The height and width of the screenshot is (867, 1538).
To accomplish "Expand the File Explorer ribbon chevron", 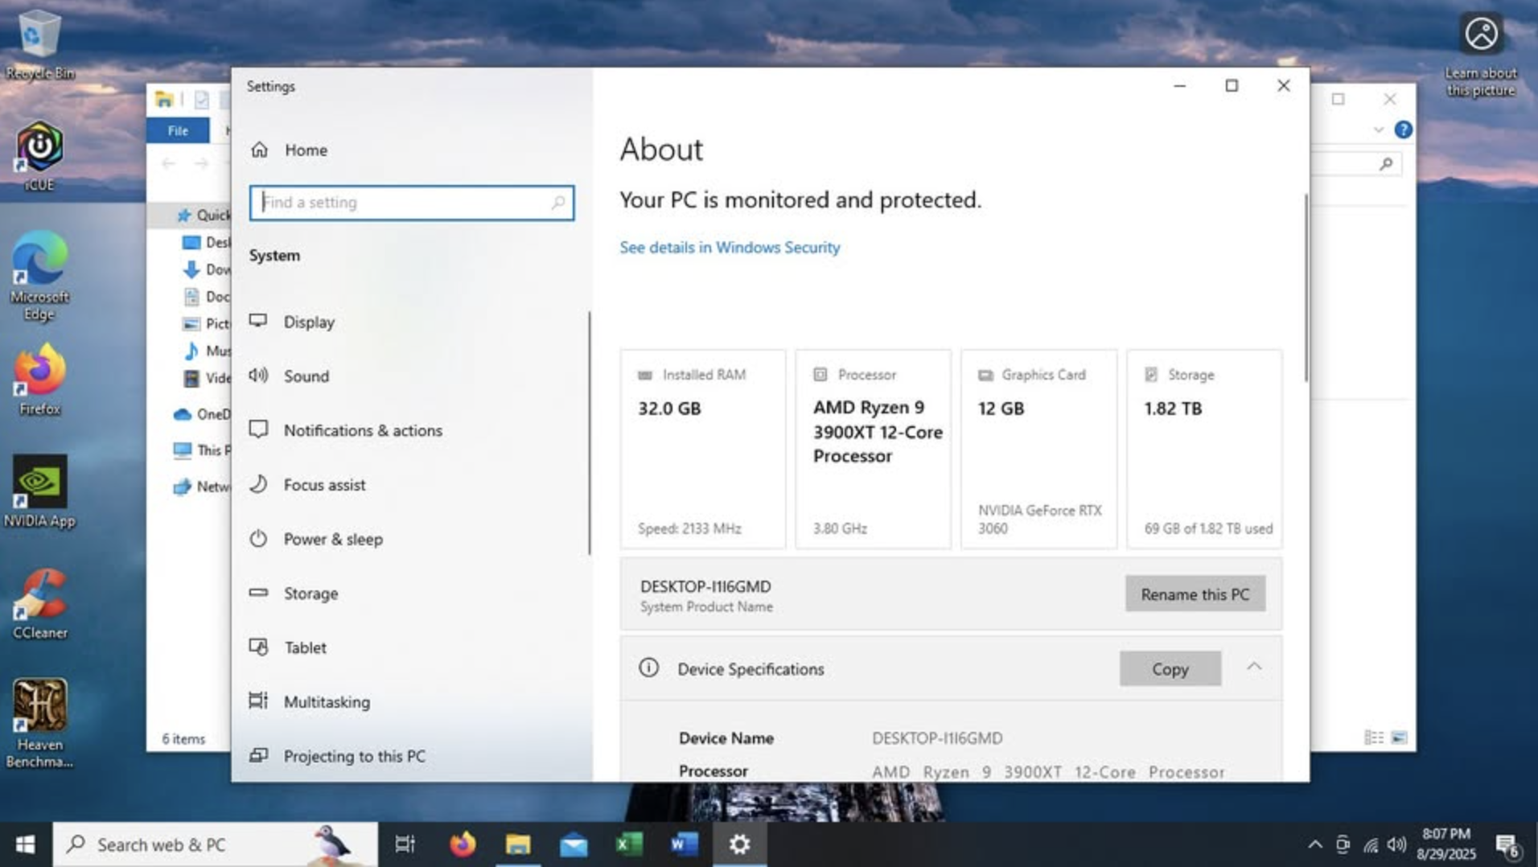I will point(1378,130).
